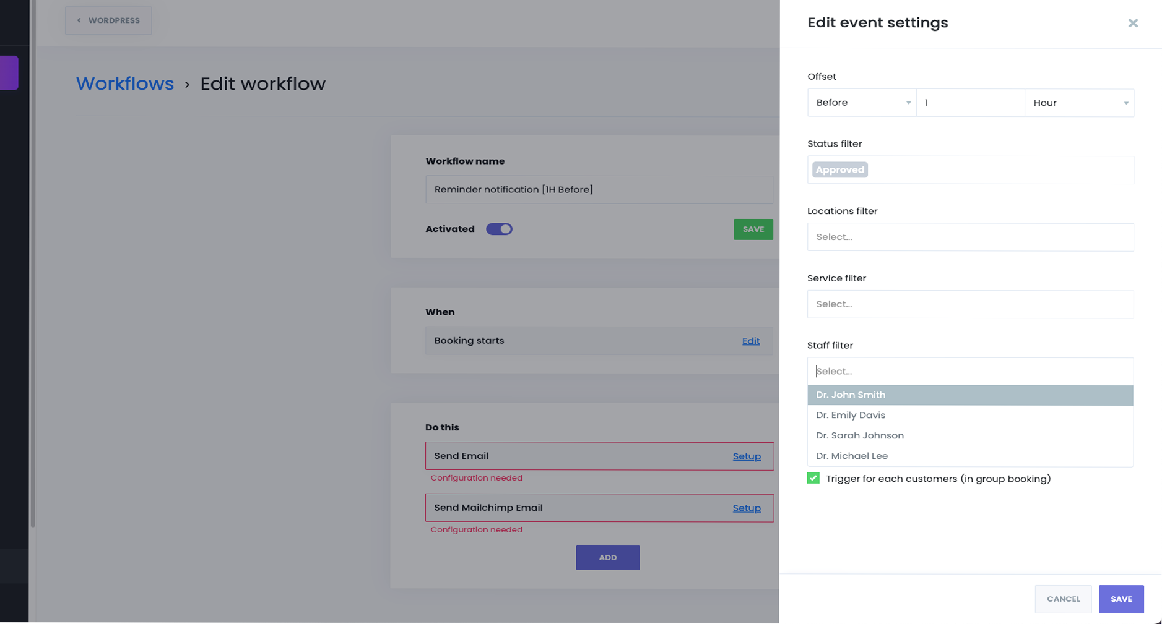1162x624 pixels.
Task: Click the Workflows breadcrumb link
Action: pyautogui.click(x=125, y=83)
